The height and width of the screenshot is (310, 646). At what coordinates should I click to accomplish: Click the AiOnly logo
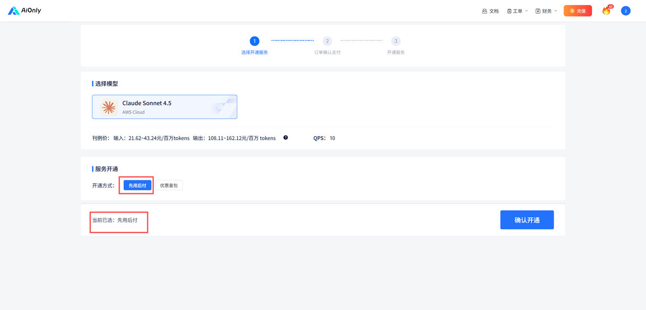click(x=24, y=11)
